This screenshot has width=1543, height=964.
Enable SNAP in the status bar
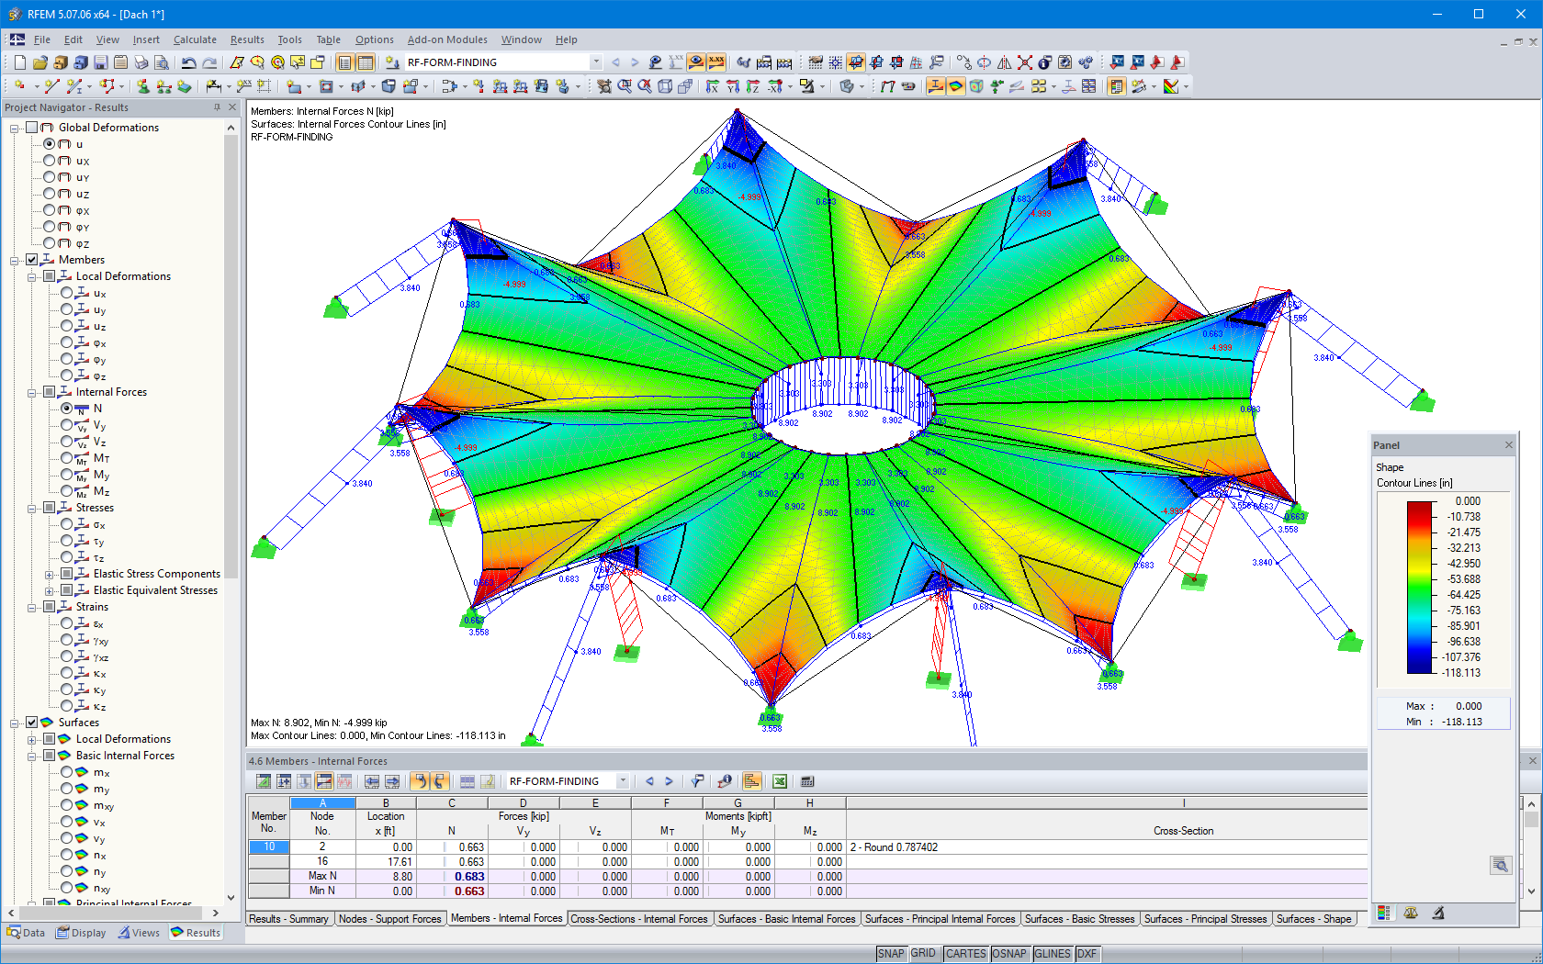(891, 953)
